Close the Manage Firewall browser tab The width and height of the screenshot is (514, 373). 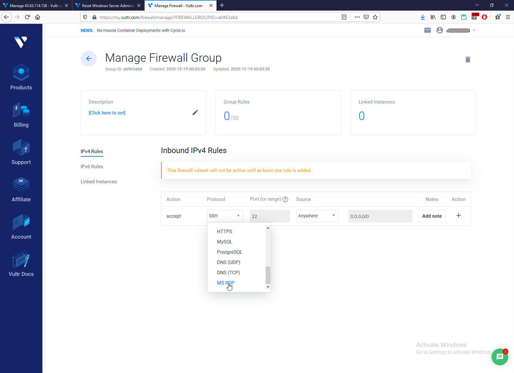pos(211,5)
